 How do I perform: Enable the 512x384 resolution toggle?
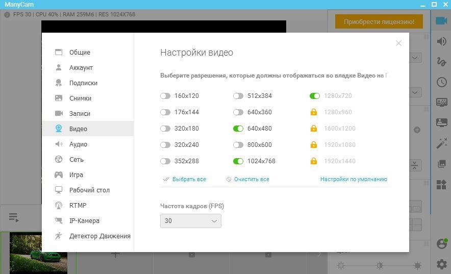[x=238, y=96]
